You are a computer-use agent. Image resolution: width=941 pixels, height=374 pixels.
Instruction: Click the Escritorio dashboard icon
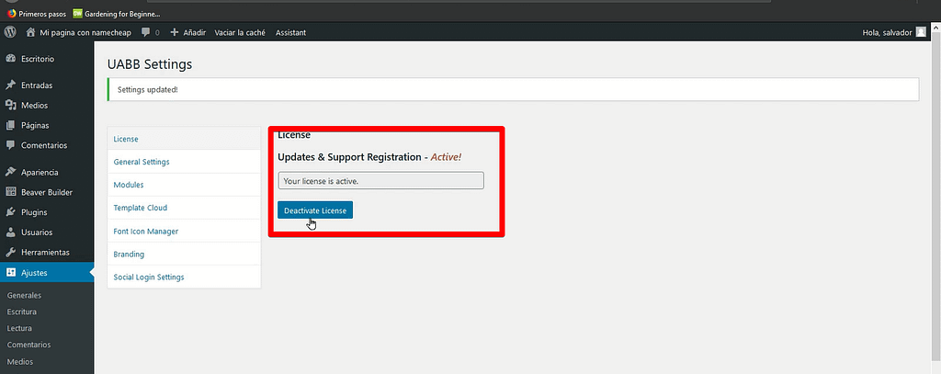[10, 59]
